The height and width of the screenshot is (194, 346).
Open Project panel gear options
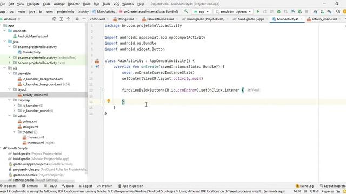77,19
